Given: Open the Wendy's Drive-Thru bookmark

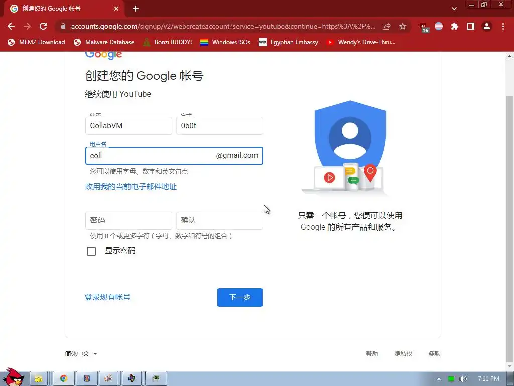Looking at the screenshot, I should pos(361,42).
